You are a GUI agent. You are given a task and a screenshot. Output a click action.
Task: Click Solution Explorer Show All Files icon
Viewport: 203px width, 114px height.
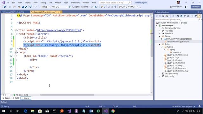tap(188, 16)
